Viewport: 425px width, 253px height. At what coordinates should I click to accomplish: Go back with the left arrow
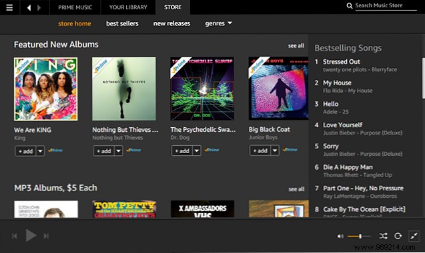(x=29, y=7)
